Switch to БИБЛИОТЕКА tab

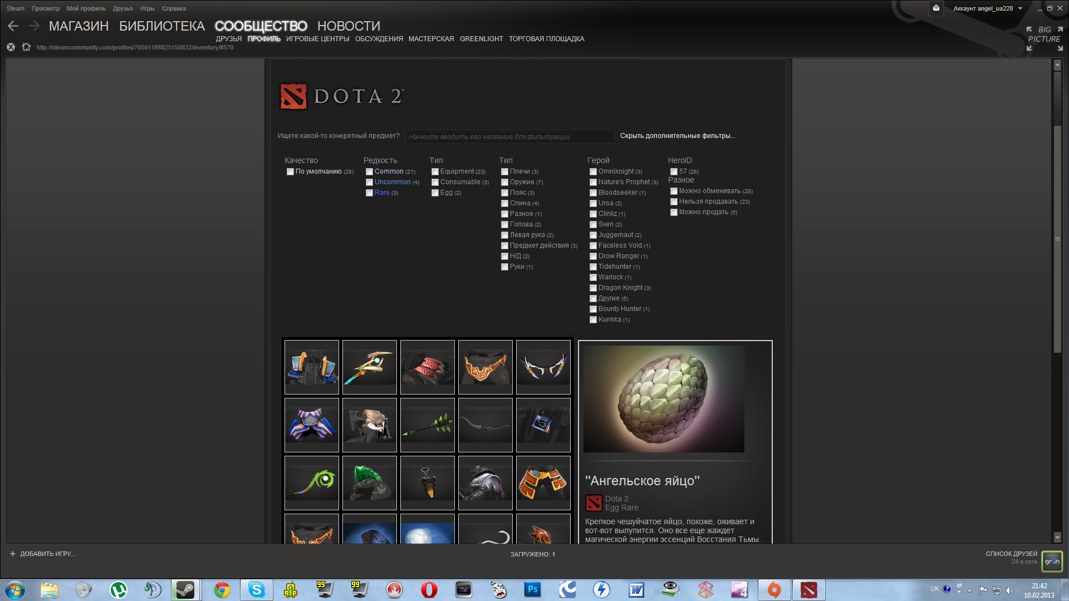[x=162, y=26]
